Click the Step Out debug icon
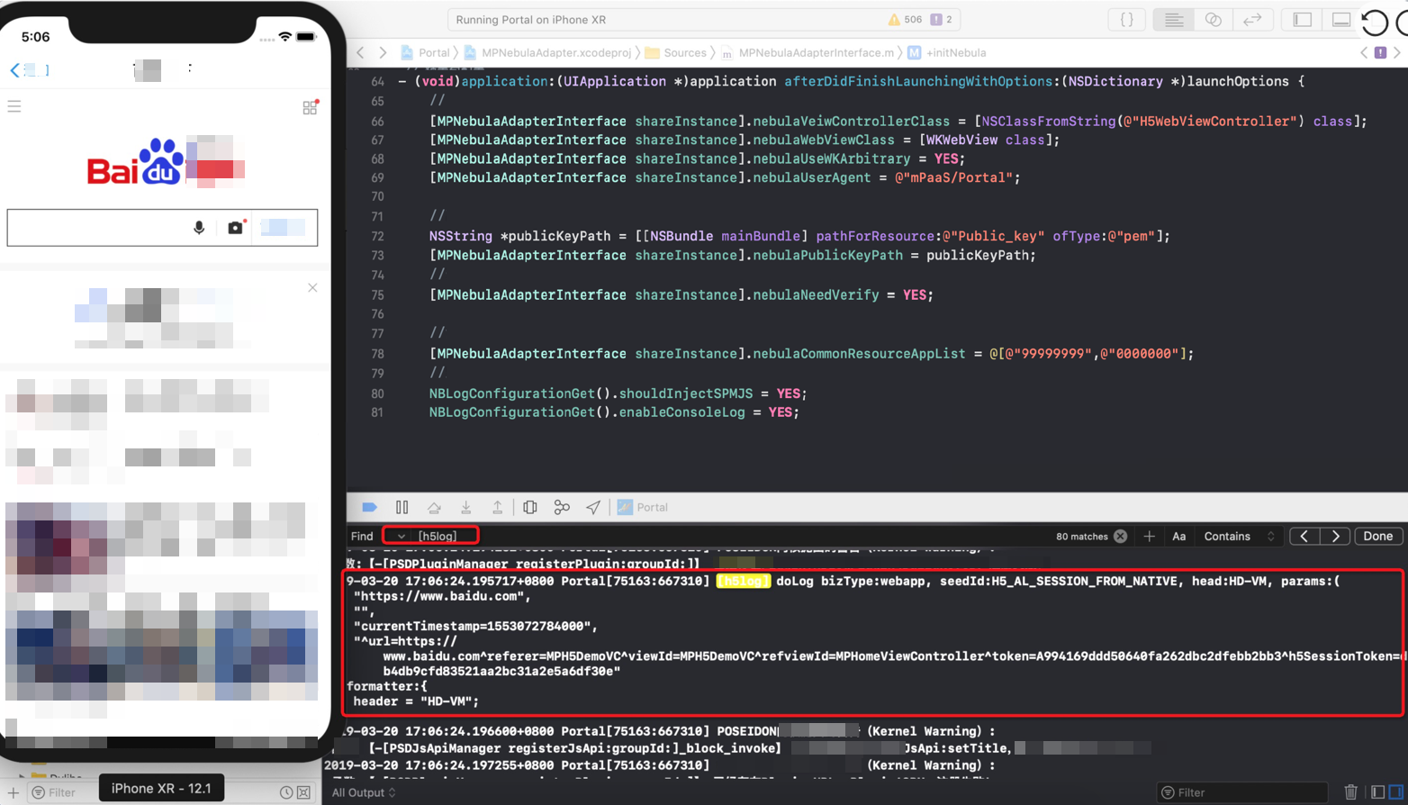 coord(497,507)
